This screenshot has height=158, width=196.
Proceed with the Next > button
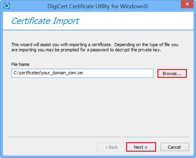coord(141,147)
